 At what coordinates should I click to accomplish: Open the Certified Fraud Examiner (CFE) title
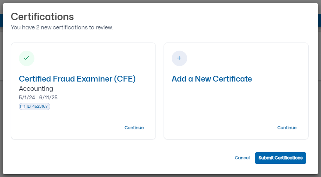coord(77,79)
